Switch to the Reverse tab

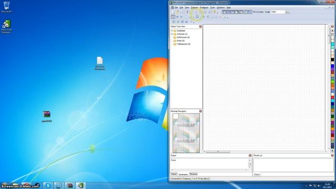pyautogui.click(x=193, y=174)
